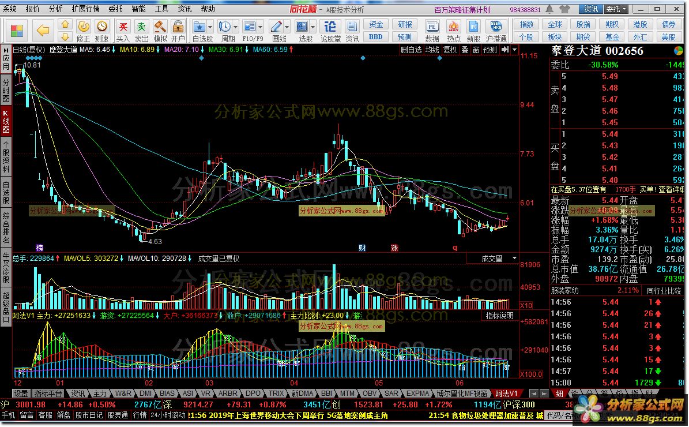Click the 卖出 sell icon
This screenshot has height=427, width=689.
point(141,27)
